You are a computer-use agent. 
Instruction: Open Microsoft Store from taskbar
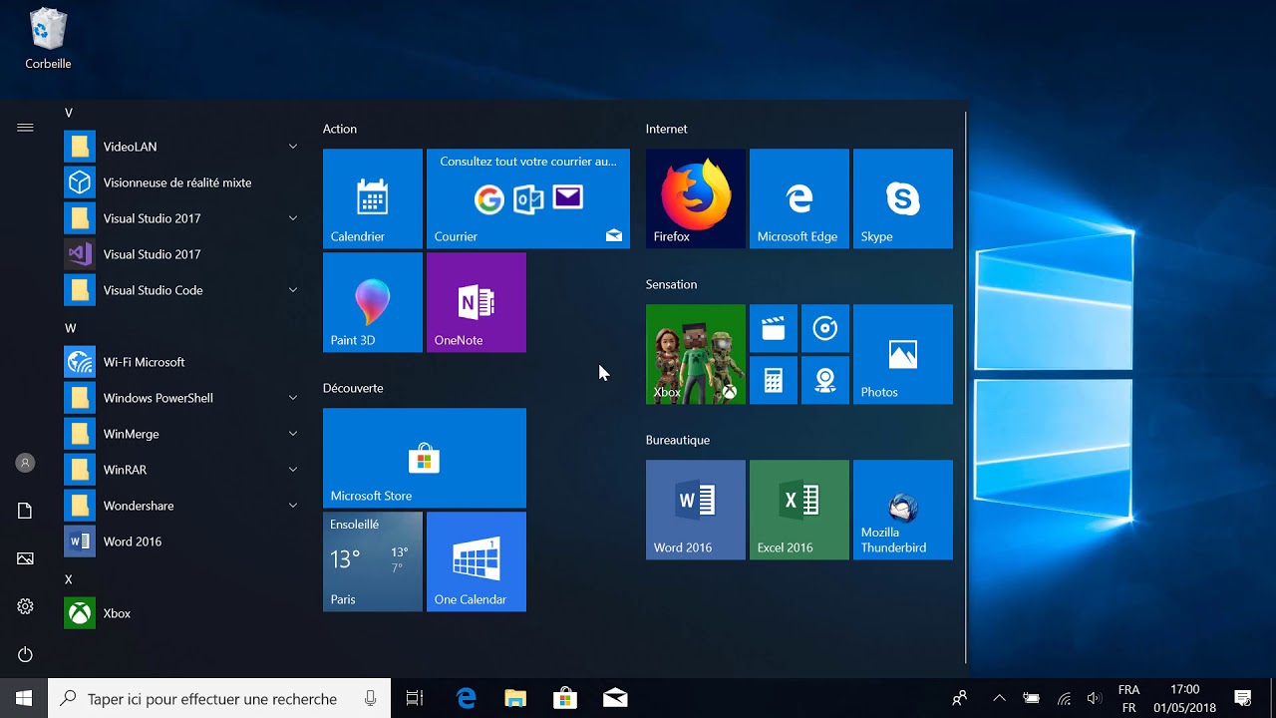(565, 699)
